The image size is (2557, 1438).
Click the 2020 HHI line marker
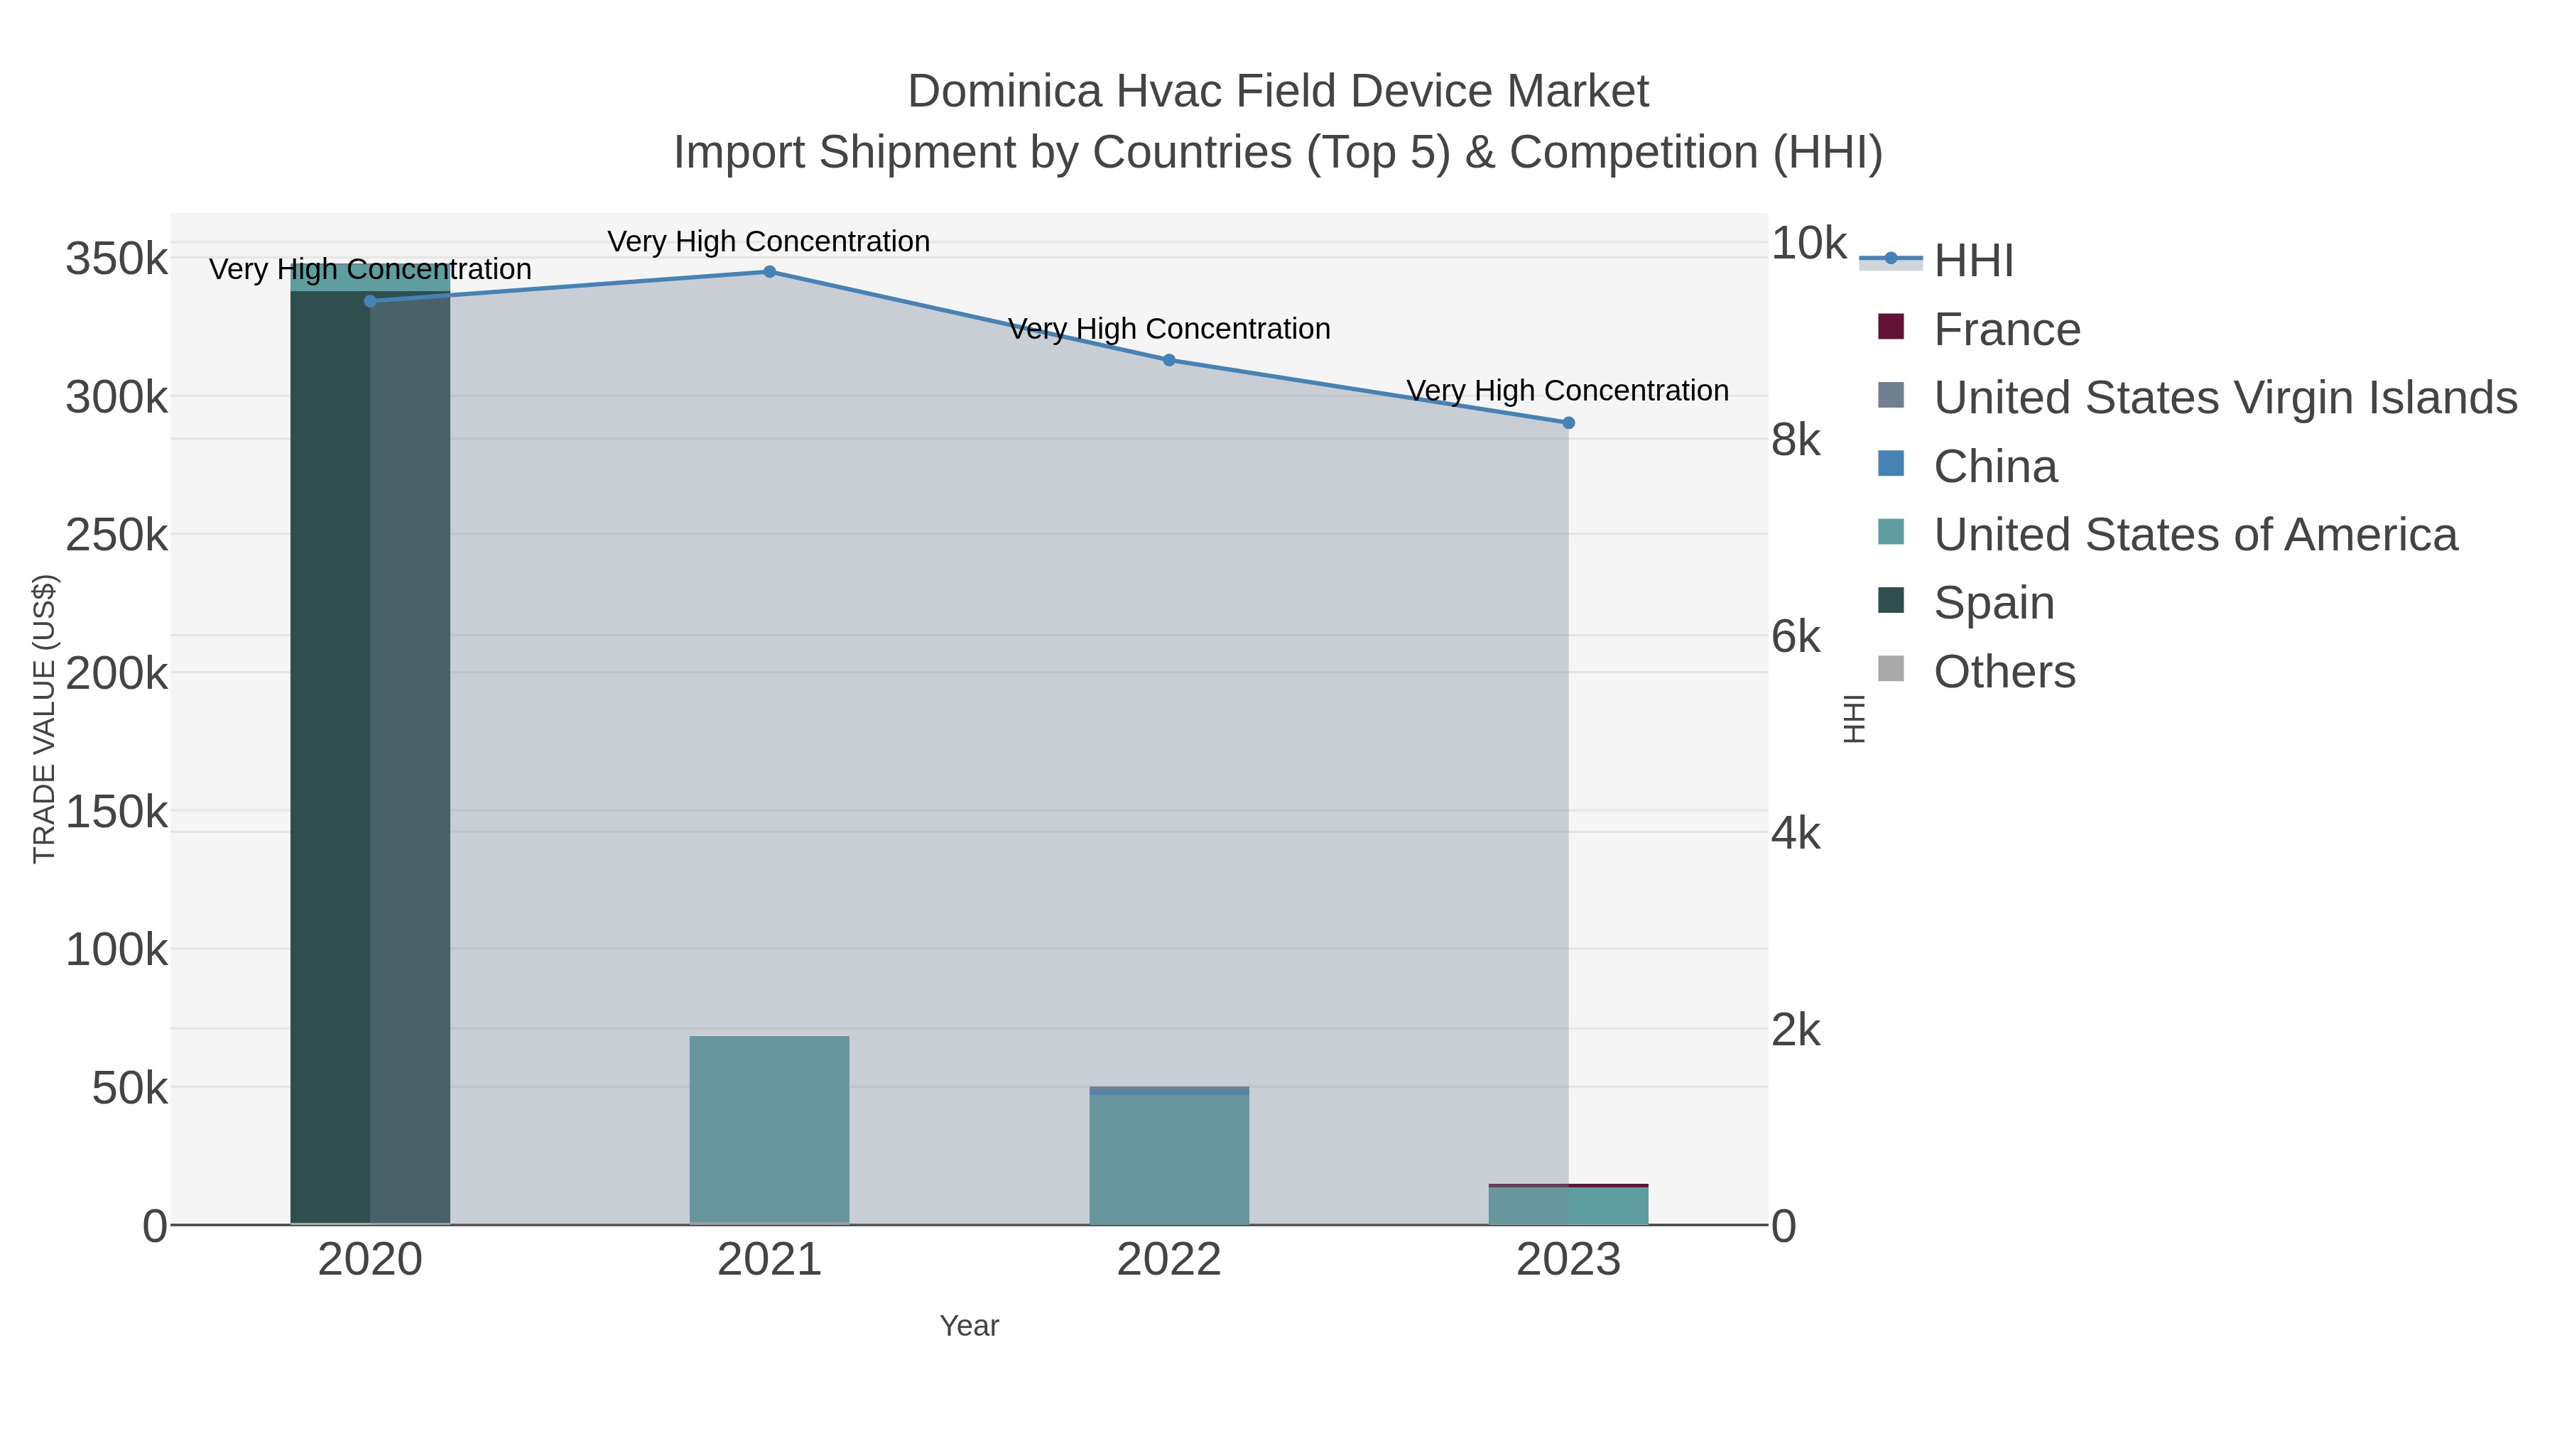tap(370, 300)
